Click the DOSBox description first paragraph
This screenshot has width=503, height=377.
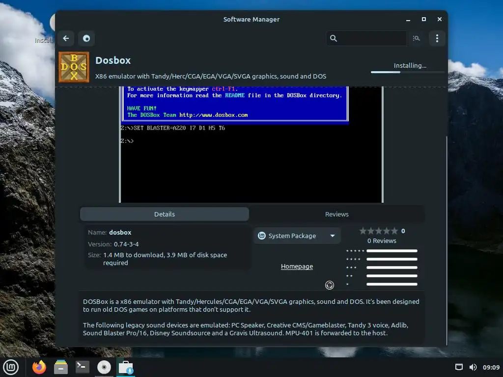point(251,305)
